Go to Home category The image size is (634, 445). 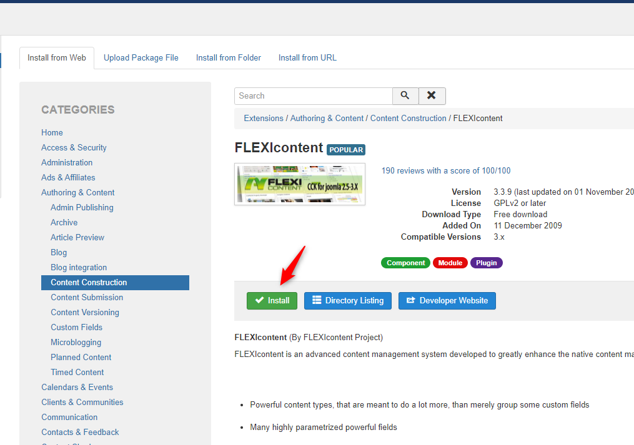tap(52, 132)
